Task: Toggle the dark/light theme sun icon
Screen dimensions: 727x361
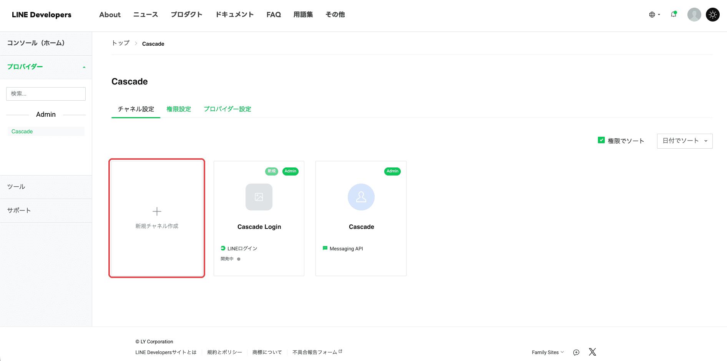Action: (713, 15)
